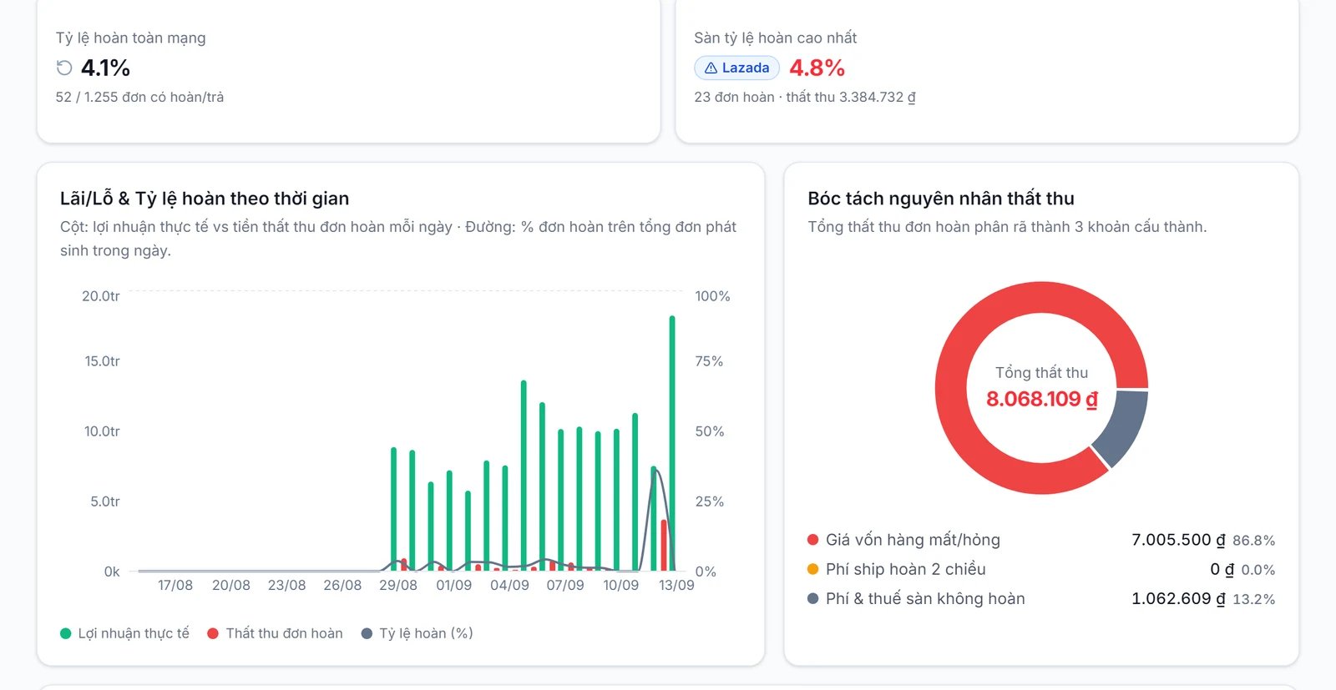Click the 7.005.500 đ amount
The height and width of the screenshot is (690, 1336).
coord(1178,540)
